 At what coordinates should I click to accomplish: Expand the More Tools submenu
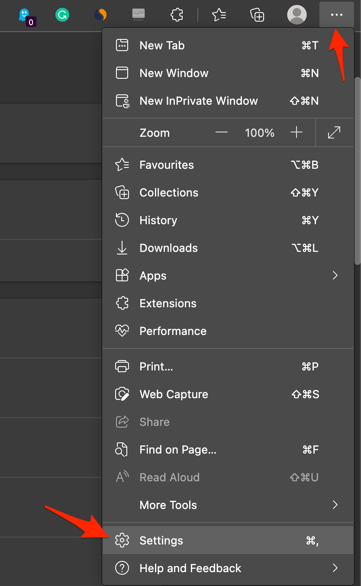point(335,505)
